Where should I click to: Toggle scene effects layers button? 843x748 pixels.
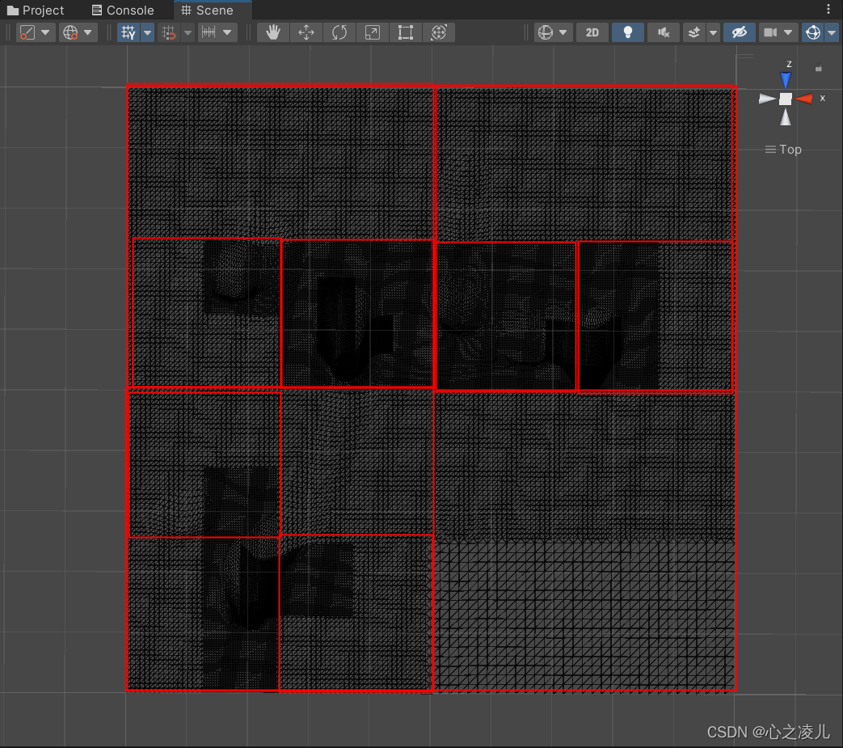pyautogui.click(x=694, y=33)
